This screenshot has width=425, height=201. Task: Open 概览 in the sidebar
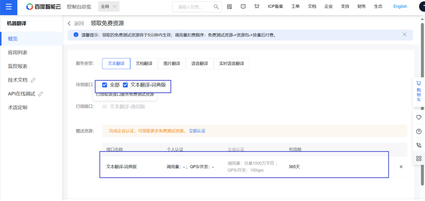point(31,39)
